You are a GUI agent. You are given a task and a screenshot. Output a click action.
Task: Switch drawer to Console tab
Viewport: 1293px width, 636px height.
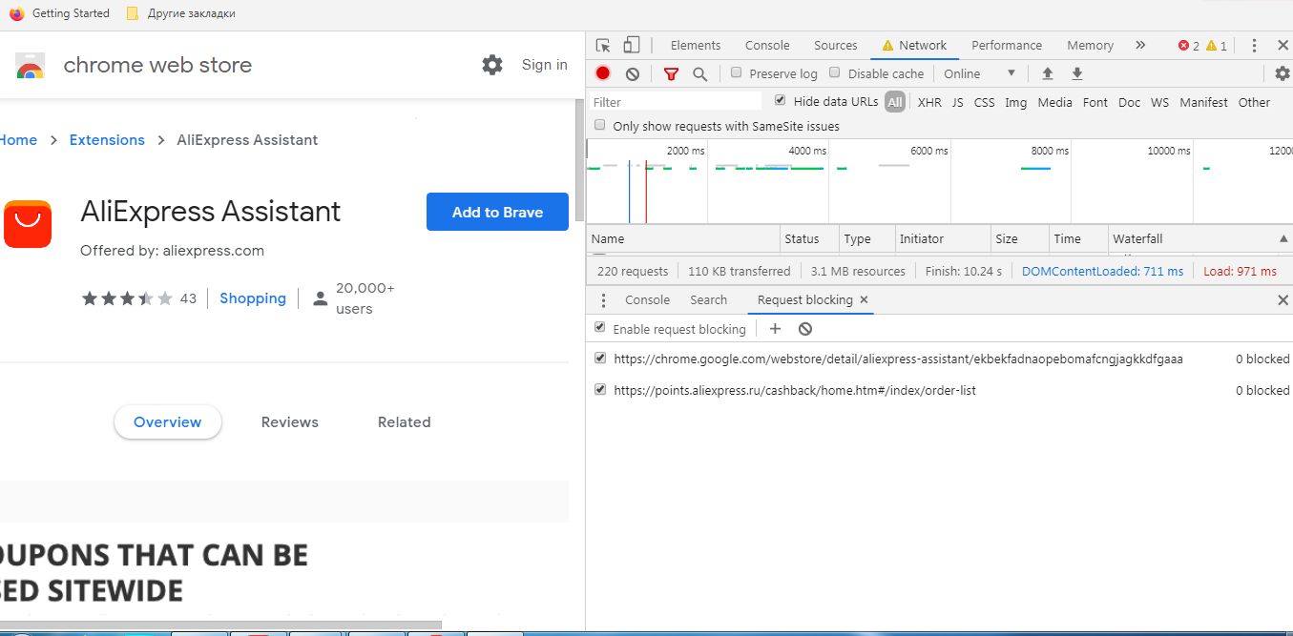click(x=647, y=299)
